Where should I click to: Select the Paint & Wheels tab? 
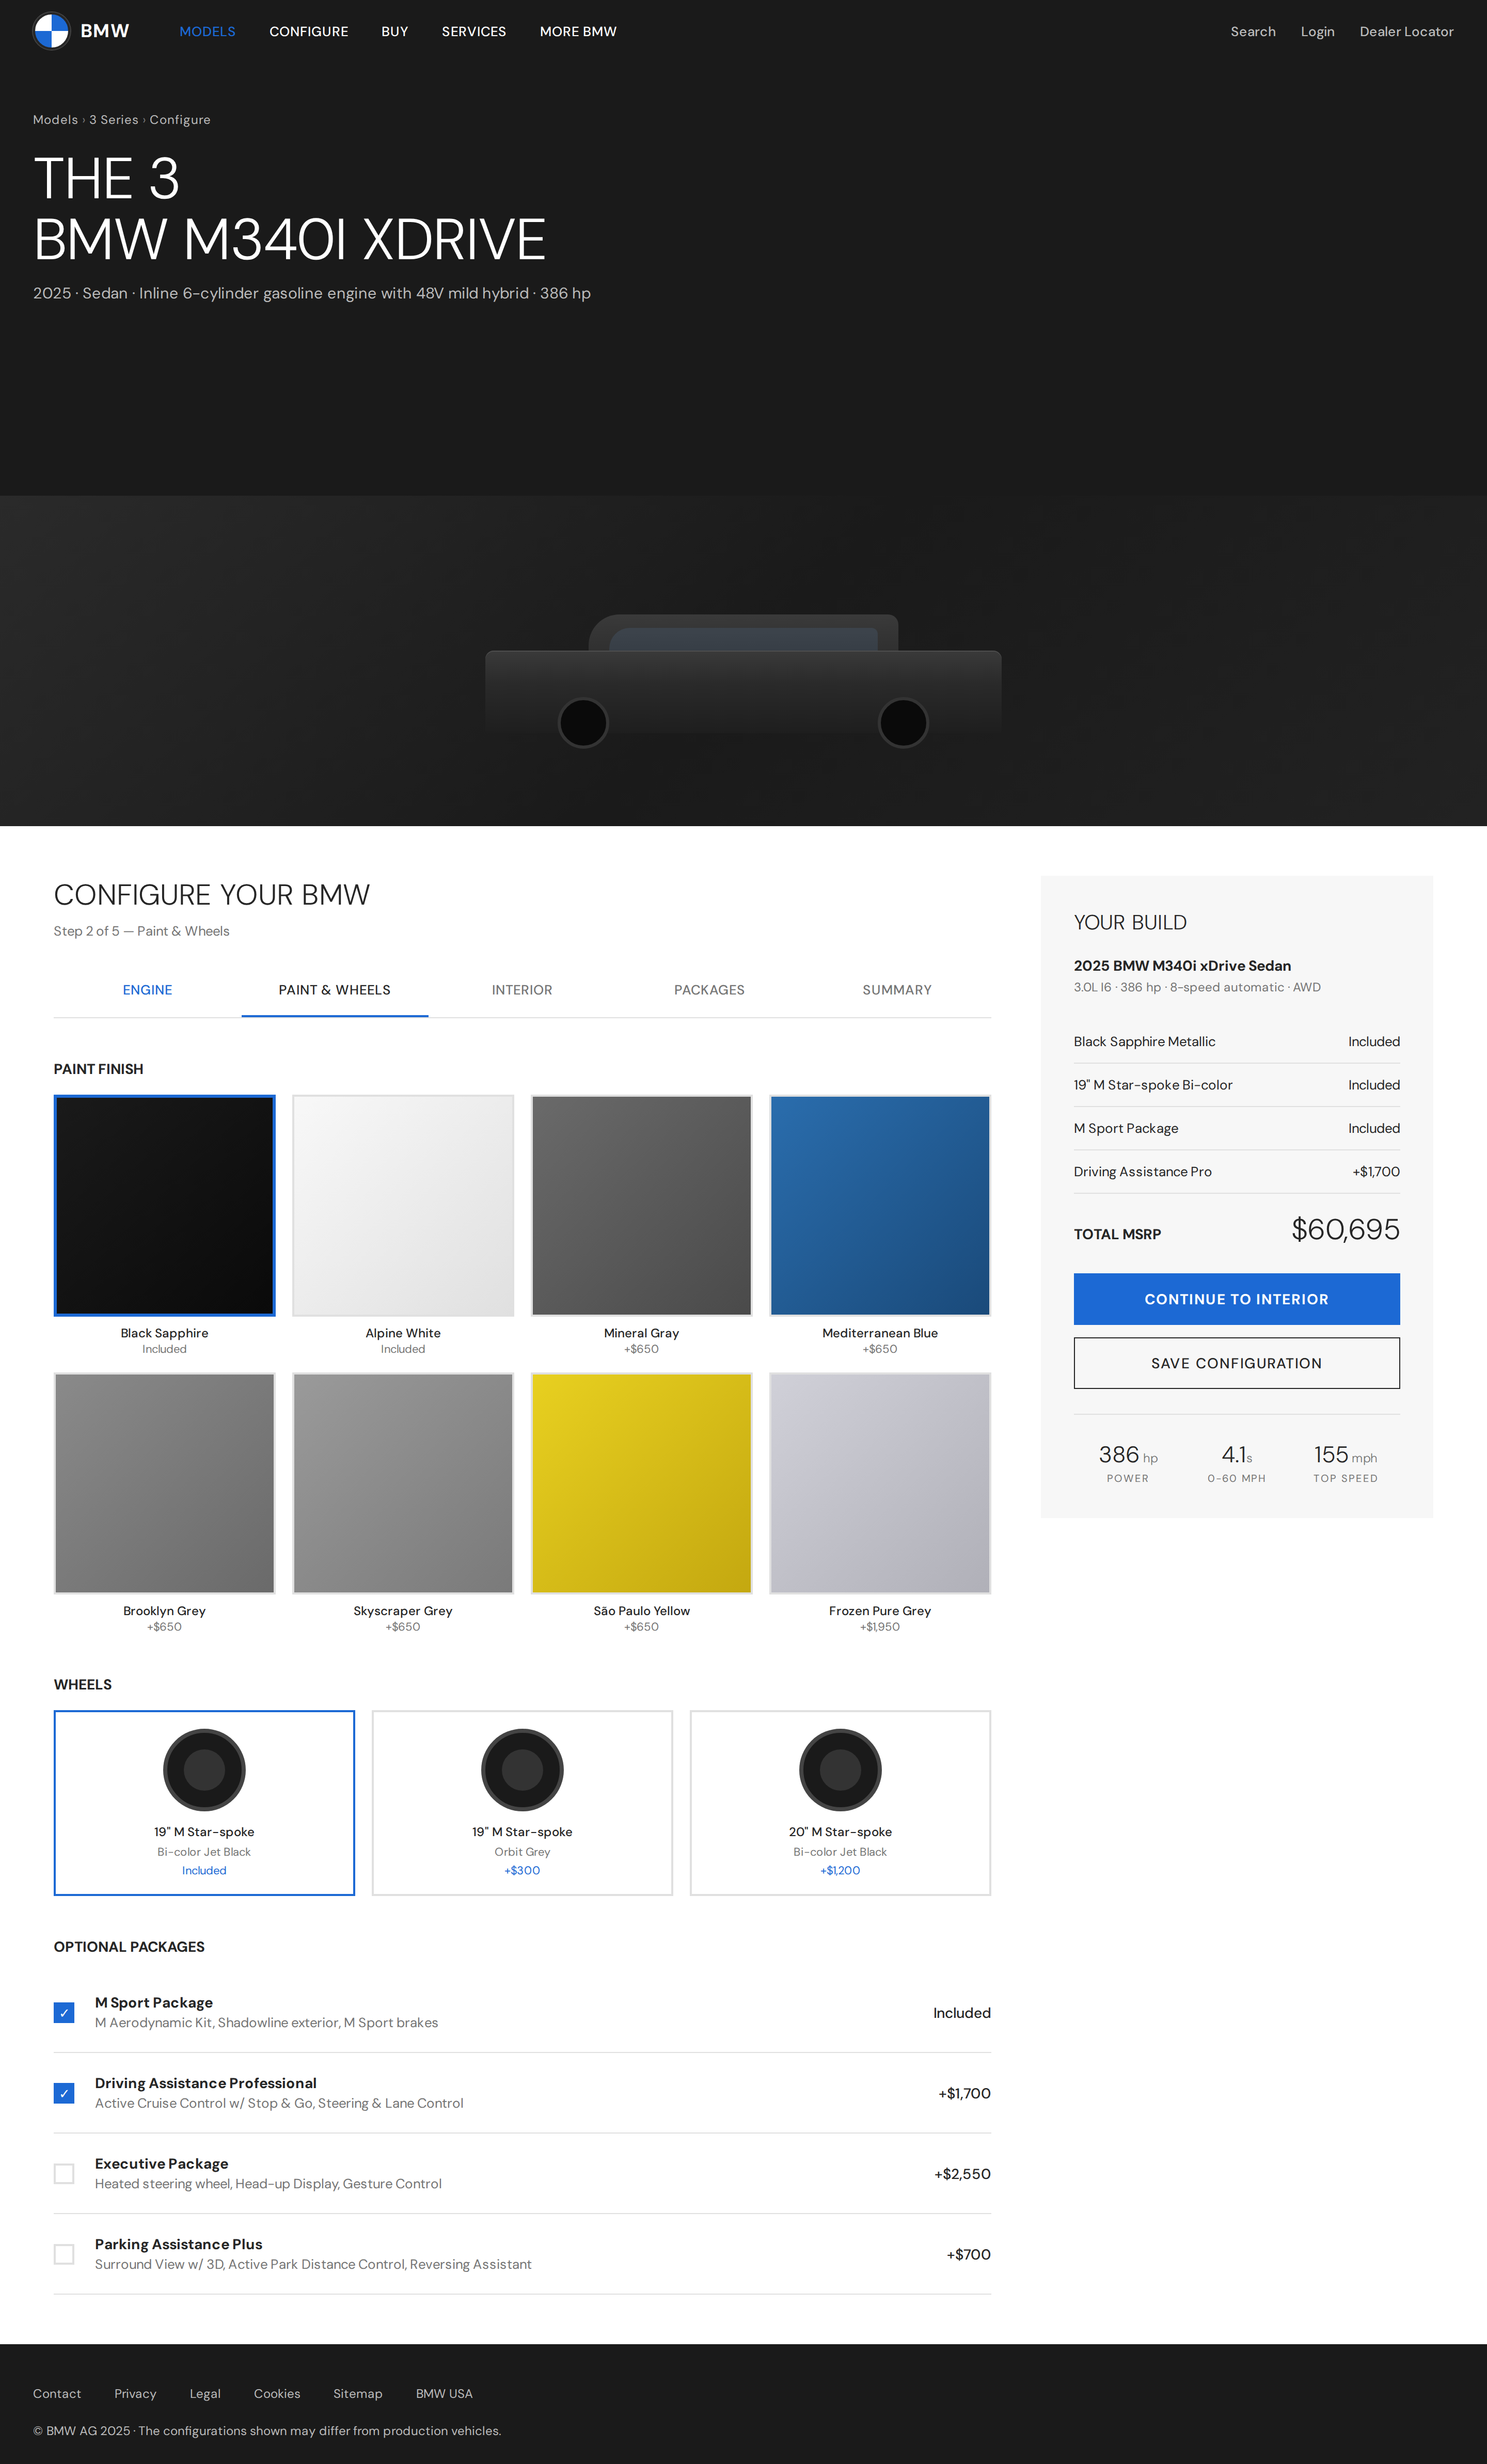click(x=335, y=990)
